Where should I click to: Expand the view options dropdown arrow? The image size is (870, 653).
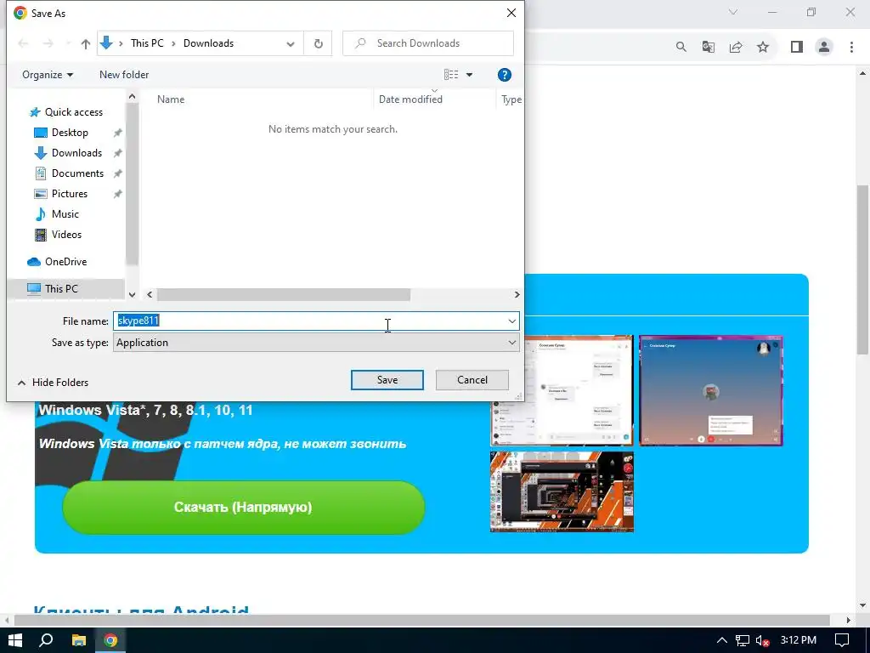coord(469,75)
